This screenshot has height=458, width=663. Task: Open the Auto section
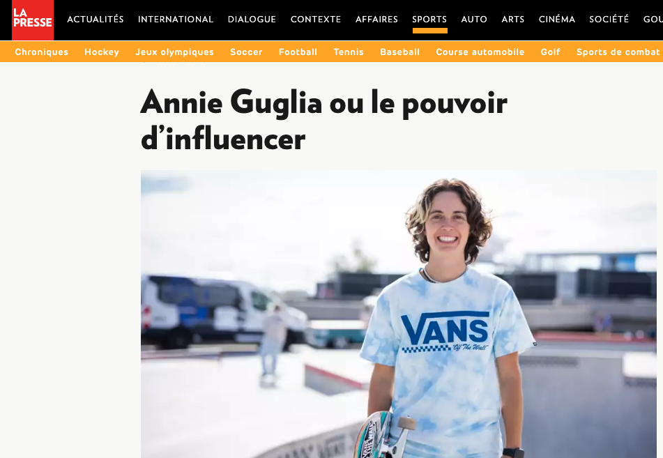(x=474, y=20)
